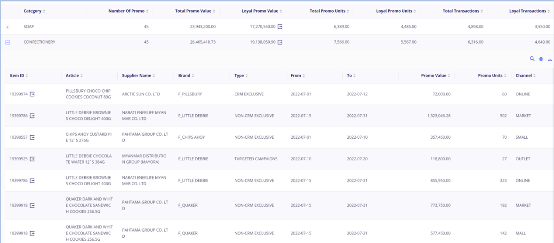Click the download icon above the item table

tap(549, 59)
